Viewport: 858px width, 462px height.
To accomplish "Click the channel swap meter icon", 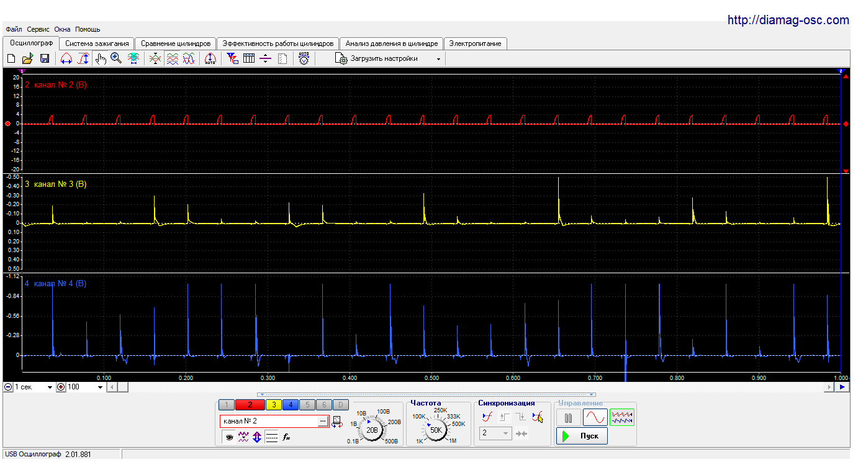I will [337, 422].
